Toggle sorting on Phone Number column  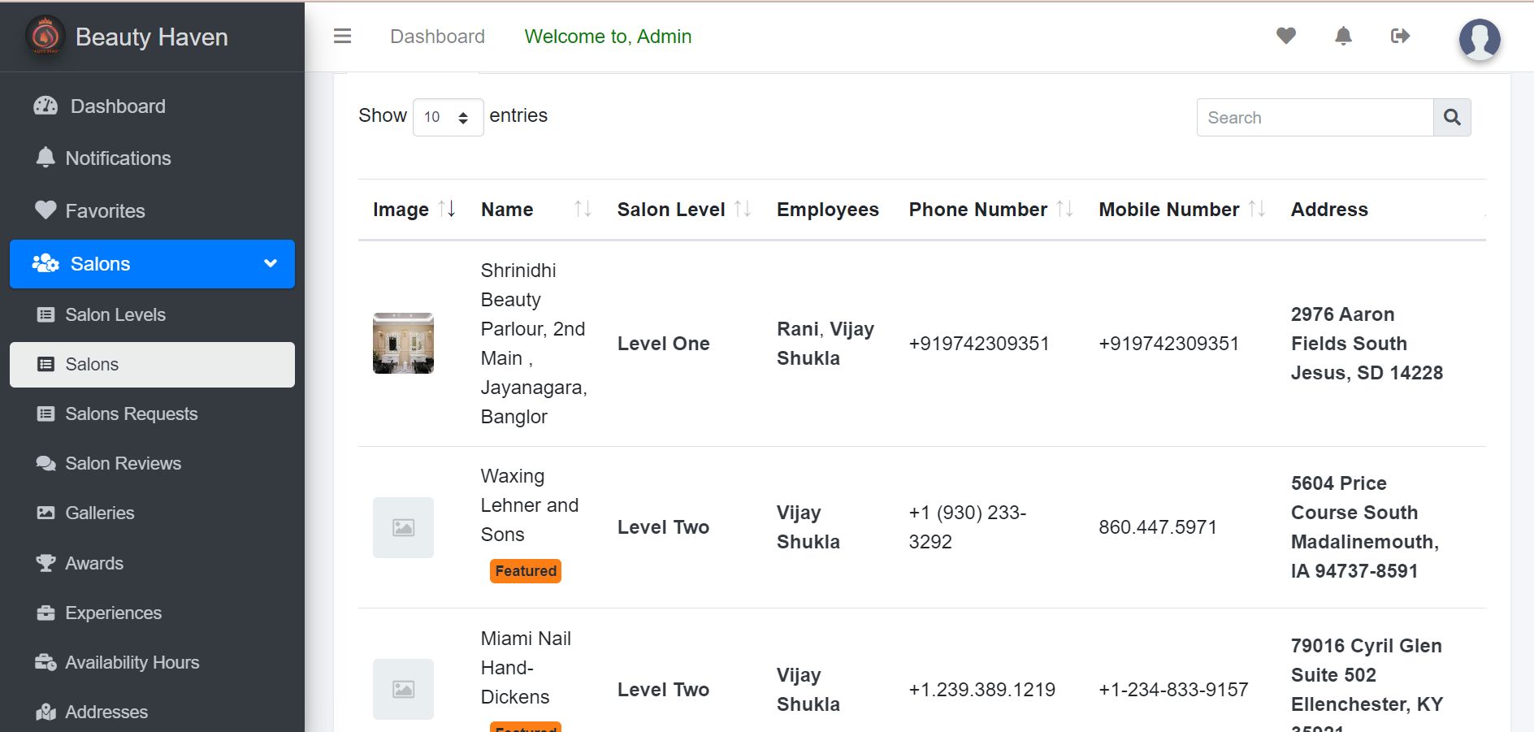click(1064, 210)
